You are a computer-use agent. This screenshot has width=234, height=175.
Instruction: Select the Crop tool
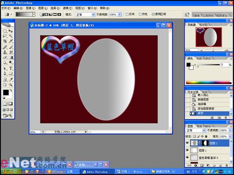point(5,41)
